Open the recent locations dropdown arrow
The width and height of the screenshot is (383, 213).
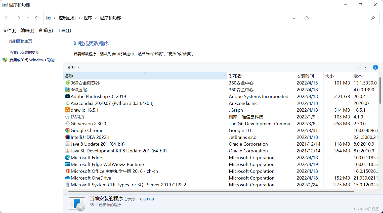click(28, 18)
